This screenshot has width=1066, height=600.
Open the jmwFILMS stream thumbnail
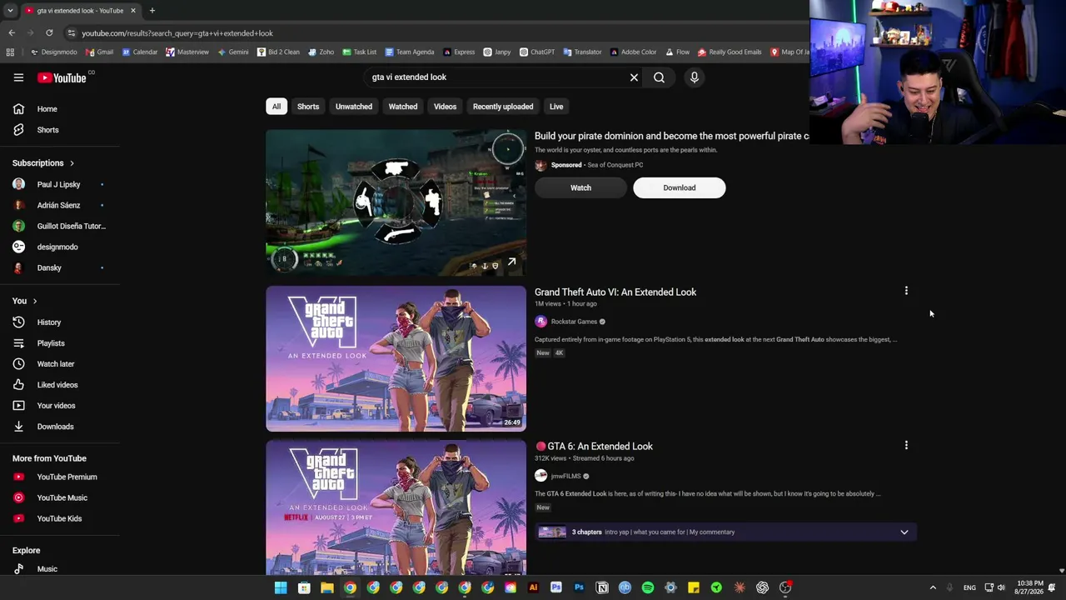tap(396, 507)
